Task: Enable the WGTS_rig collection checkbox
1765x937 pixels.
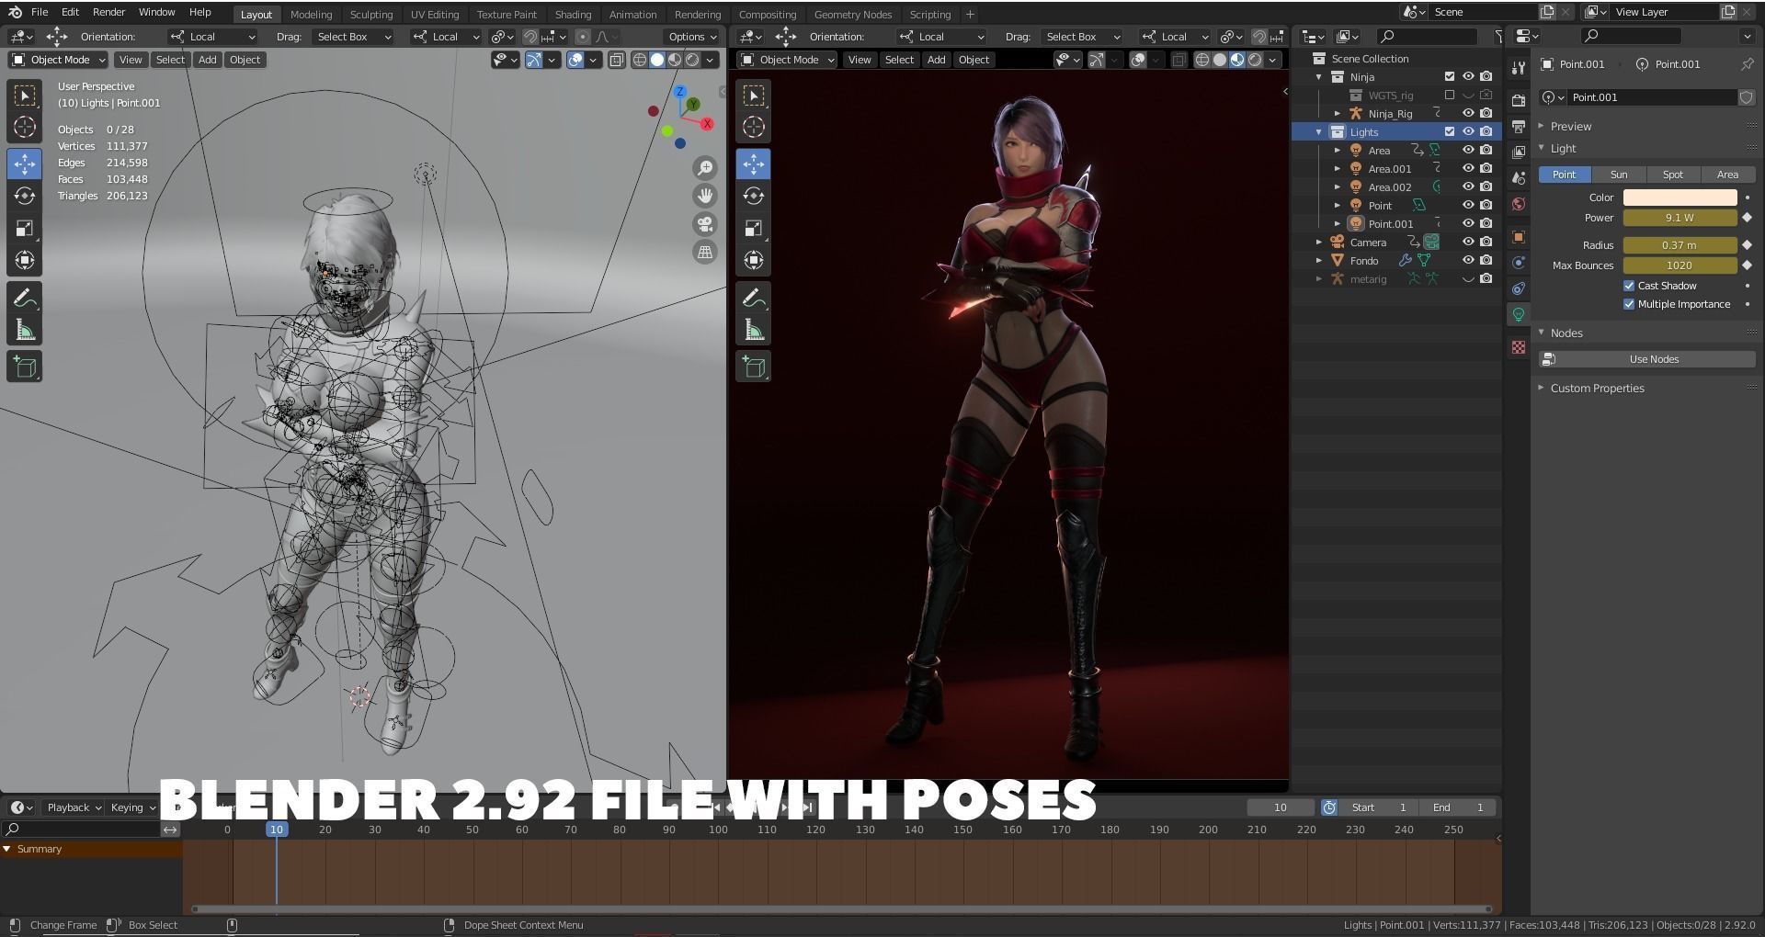Action: click(x=1450, y=96)
